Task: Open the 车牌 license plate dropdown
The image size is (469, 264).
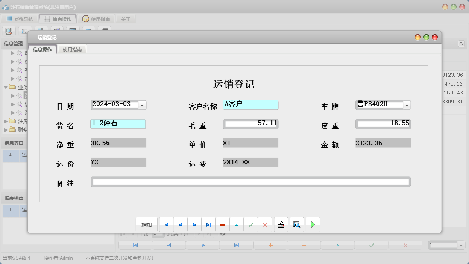Action: pos(407,105)
